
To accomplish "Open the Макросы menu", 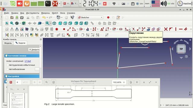I will pyautogui.click(x=46, y=13).
